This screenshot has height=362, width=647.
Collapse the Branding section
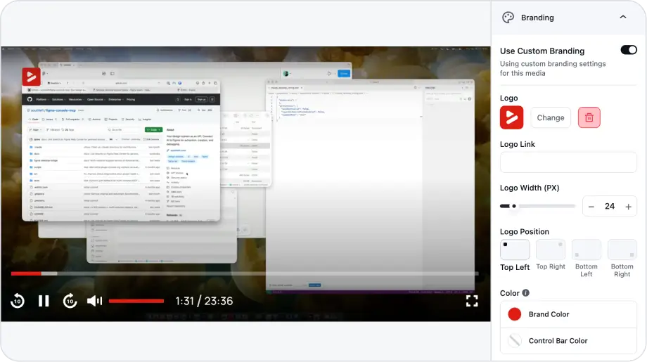(x=622, y=18)
